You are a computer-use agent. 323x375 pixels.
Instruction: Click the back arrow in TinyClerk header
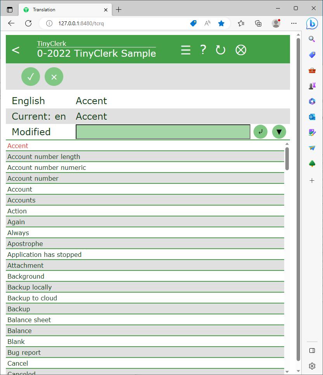tap(16, 50)
